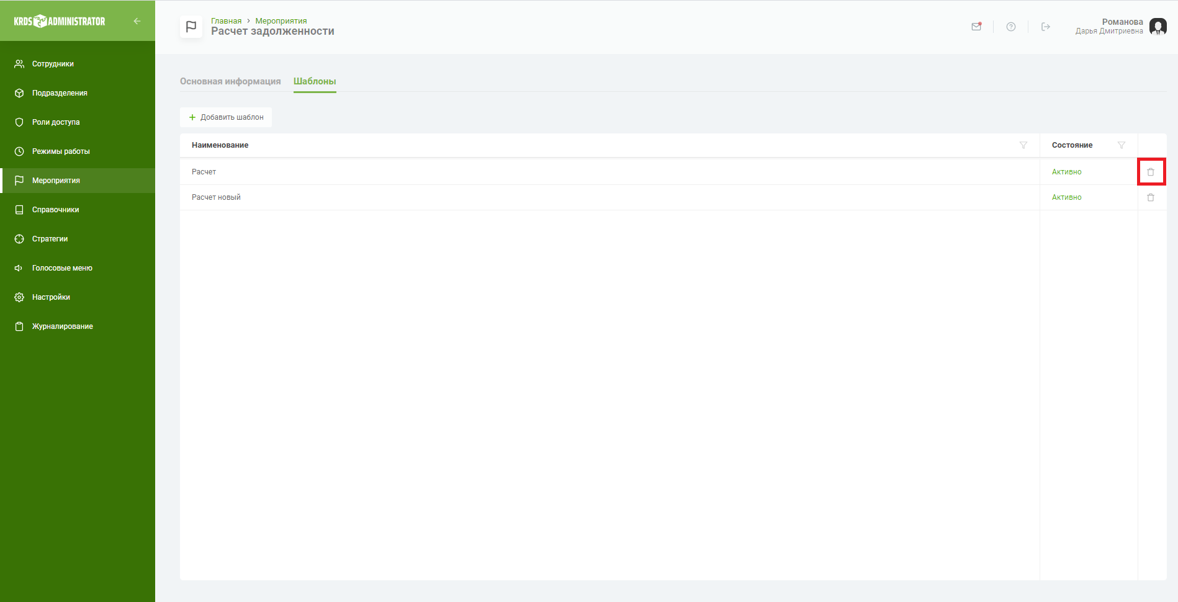Open the filter for the Наименование column

[1023, 145]
